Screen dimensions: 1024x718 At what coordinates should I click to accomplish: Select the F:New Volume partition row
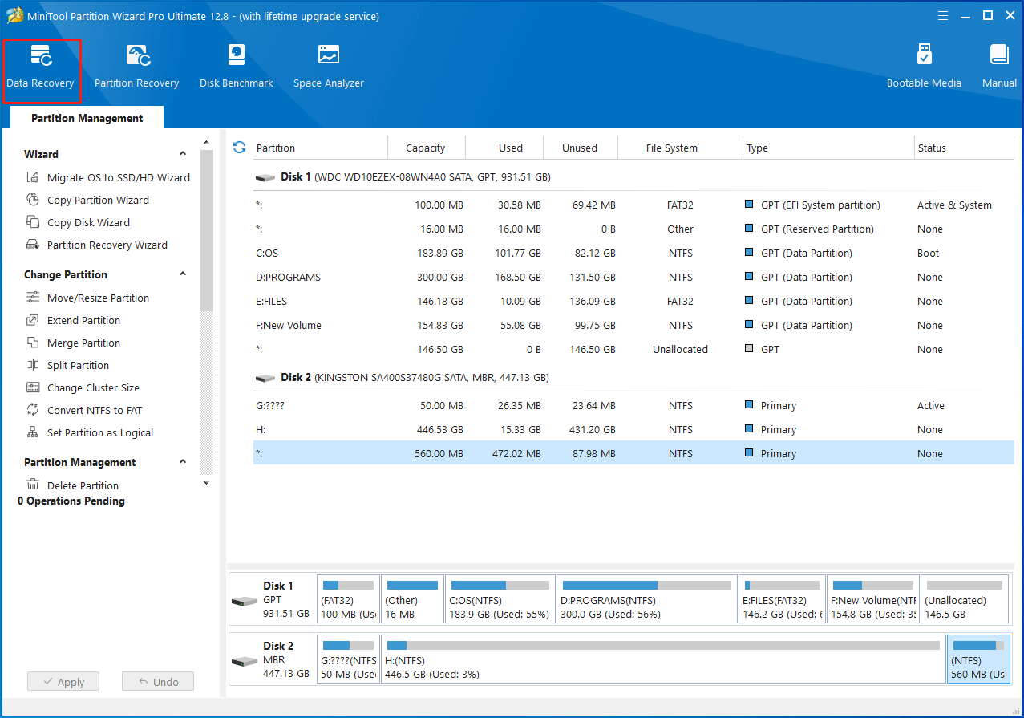coord(633,325)
